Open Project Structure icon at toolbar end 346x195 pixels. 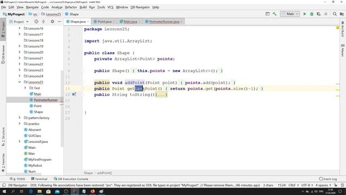[x=342, y=14]
